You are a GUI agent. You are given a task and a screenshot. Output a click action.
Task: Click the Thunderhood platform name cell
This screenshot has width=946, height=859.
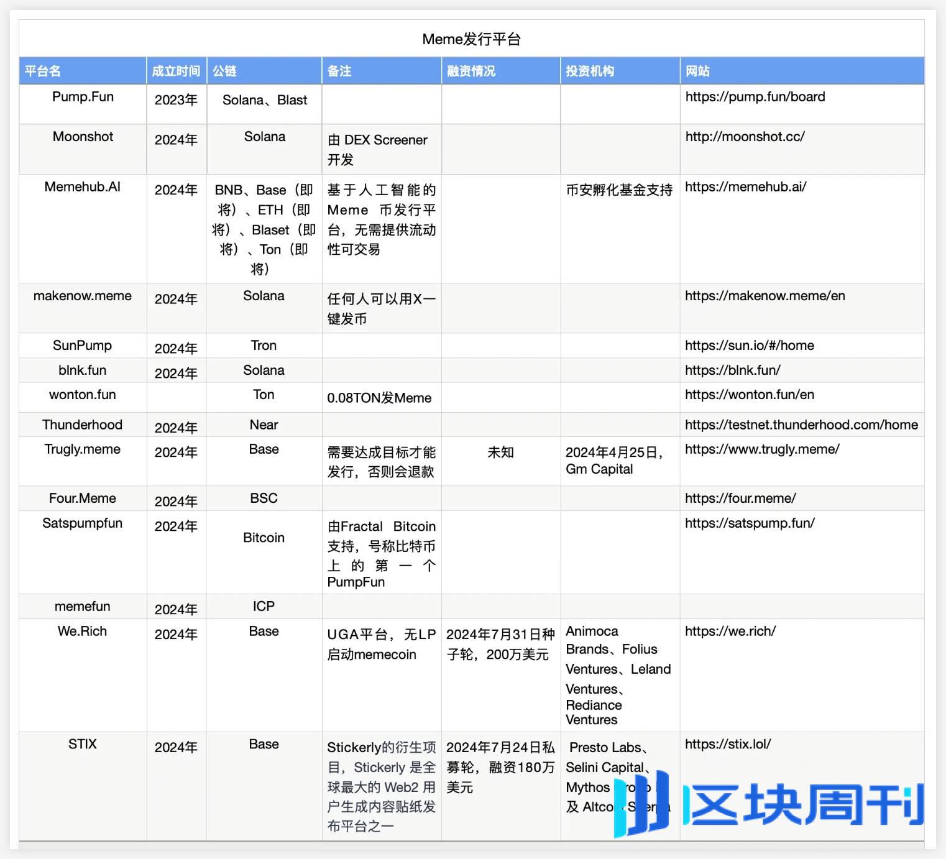tap(83, 425)
